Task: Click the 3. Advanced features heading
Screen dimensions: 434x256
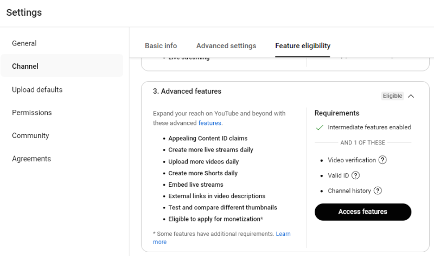Action: (x=187, y=91)
